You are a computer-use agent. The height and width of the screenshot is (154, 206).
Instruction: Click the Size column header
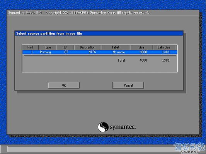tap(141, 47)
